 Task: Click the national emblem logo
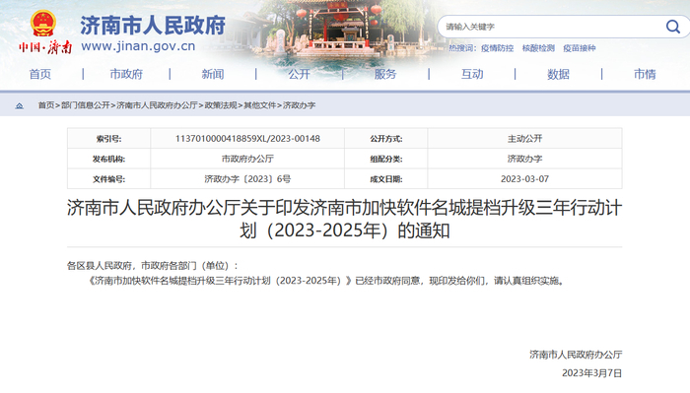(x=43, y=24)
